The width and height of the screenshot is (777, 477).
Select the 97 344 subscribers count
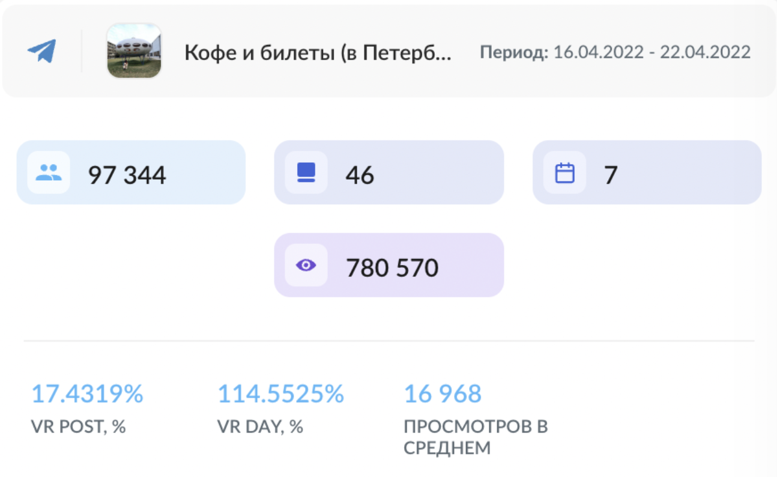(x=127, y=175)
